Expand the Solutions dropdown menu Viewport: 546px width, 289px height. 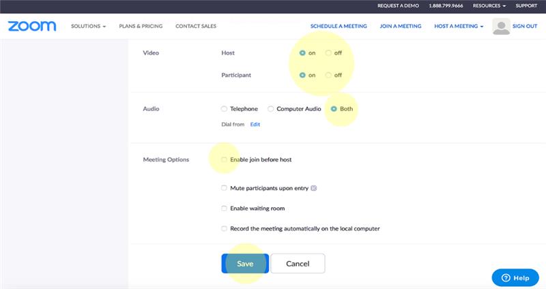[89, 26]
